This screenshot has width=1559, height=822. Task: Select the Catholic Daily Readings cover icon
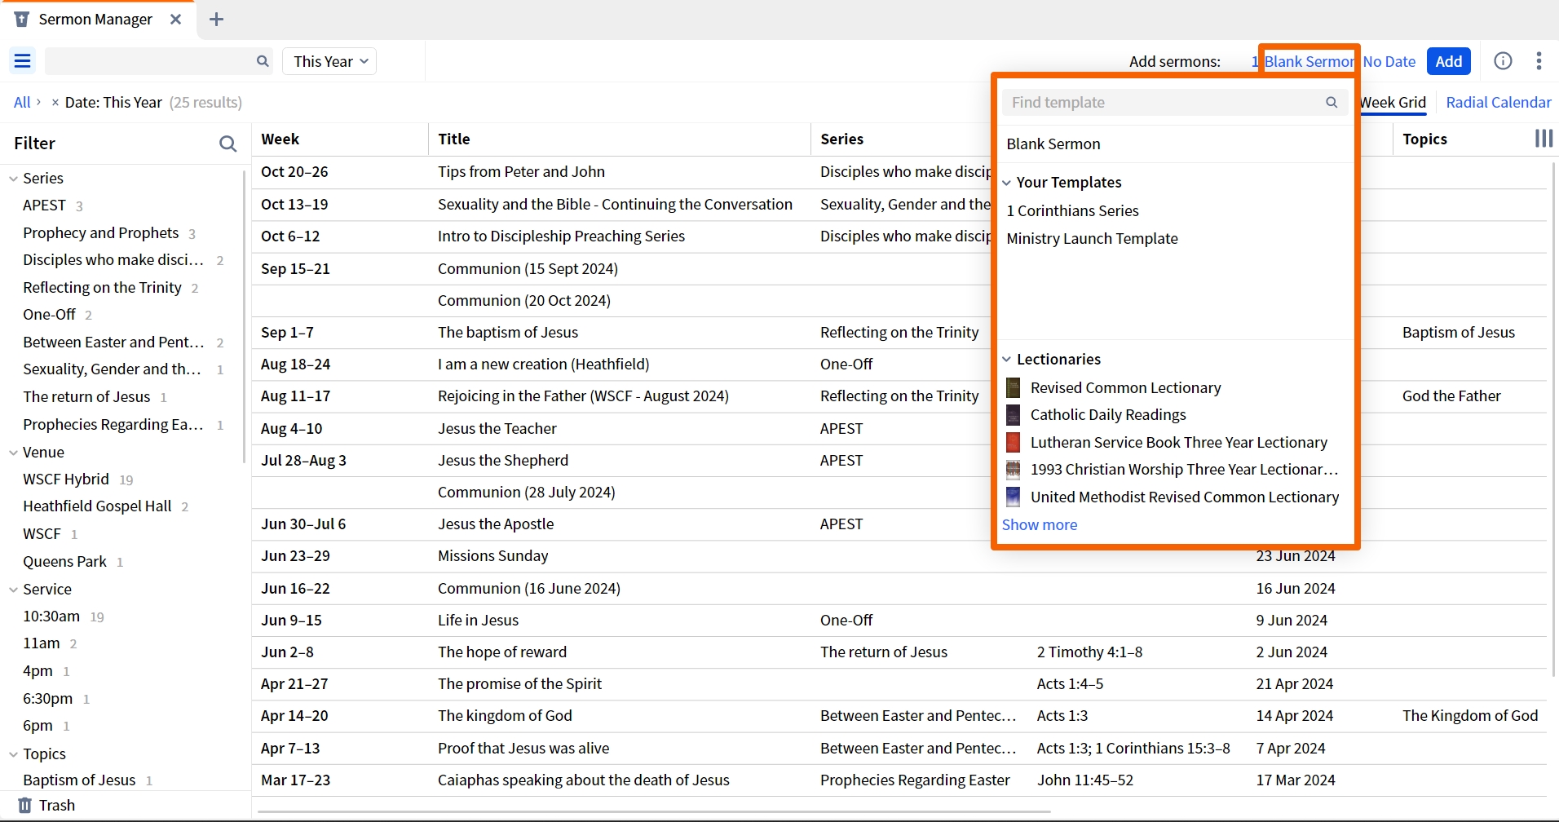(1014, 415)
